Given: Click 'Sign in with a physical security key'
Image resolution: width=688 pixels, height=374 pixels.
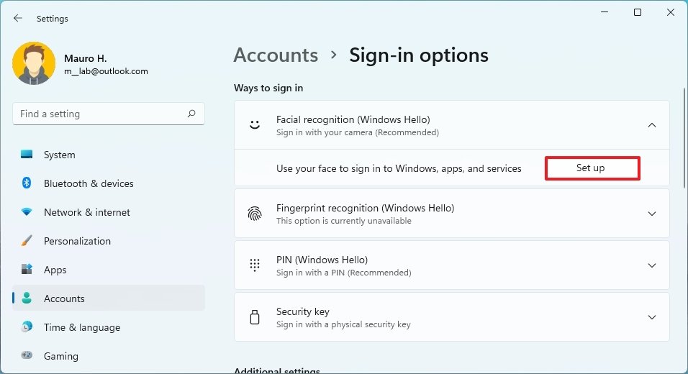Looking at the screenshot, I should point(343,324).
